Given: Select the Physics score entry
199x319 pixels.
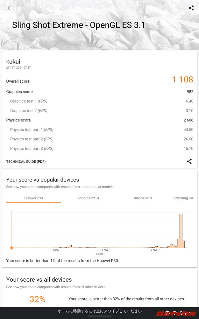Looking at the screenshot, I should (x=99, y=120).
